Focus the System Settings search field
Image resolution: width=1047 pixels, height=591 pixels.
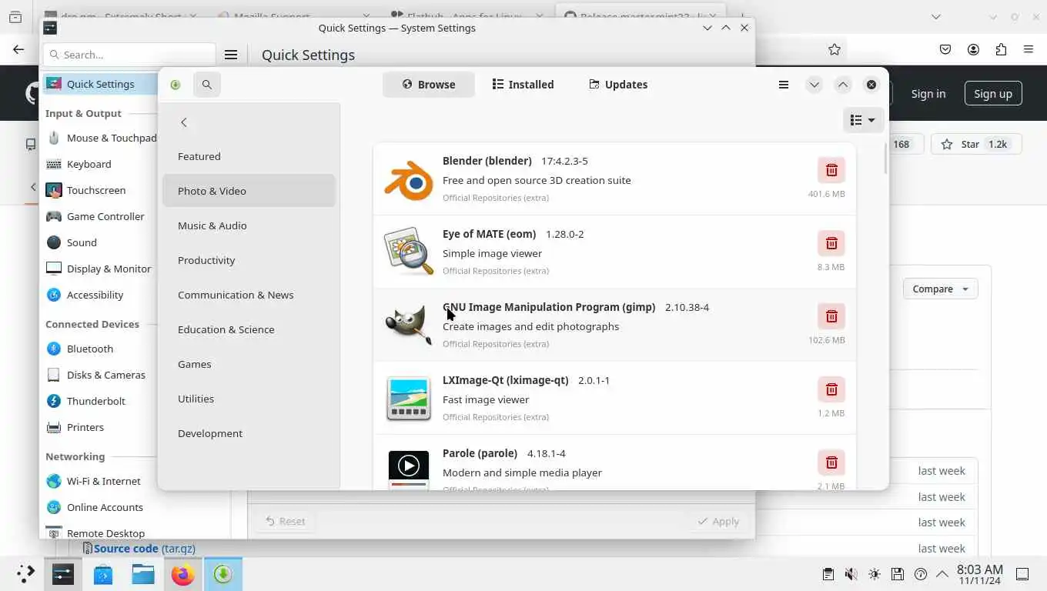point(129,55)
